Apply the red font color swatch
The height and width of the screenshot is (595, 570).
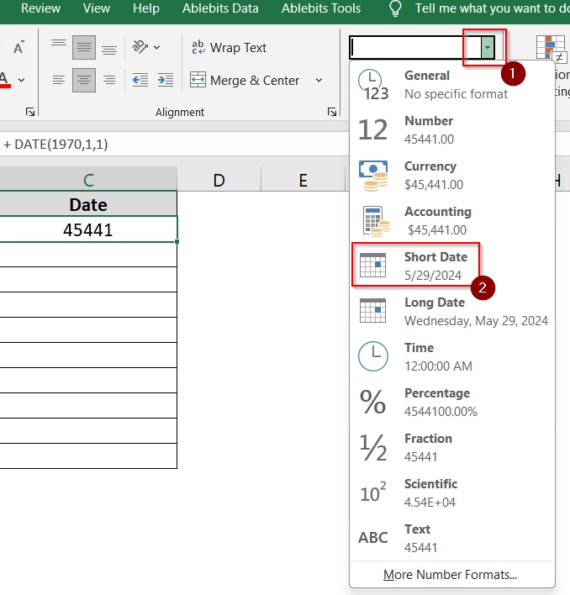[5, 80]
